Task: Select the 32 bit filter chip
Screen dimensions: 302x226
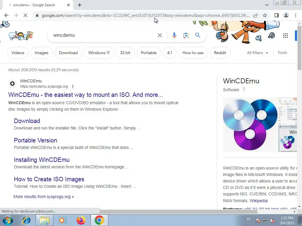Action: click(125, 53)
